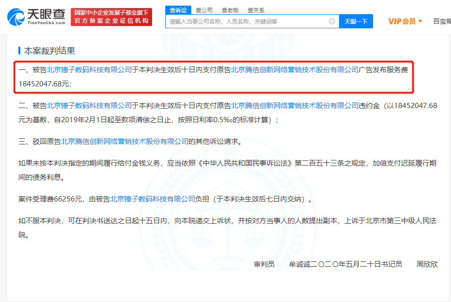
Task: Select the 查诉讼 tab
Action: click(x=178, y=10)
